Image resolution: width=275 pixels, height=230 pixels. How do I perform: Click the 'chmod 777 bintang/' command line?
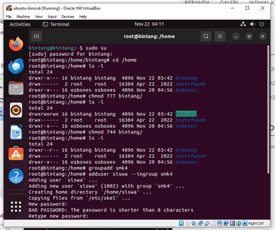[x=85, y=96]
